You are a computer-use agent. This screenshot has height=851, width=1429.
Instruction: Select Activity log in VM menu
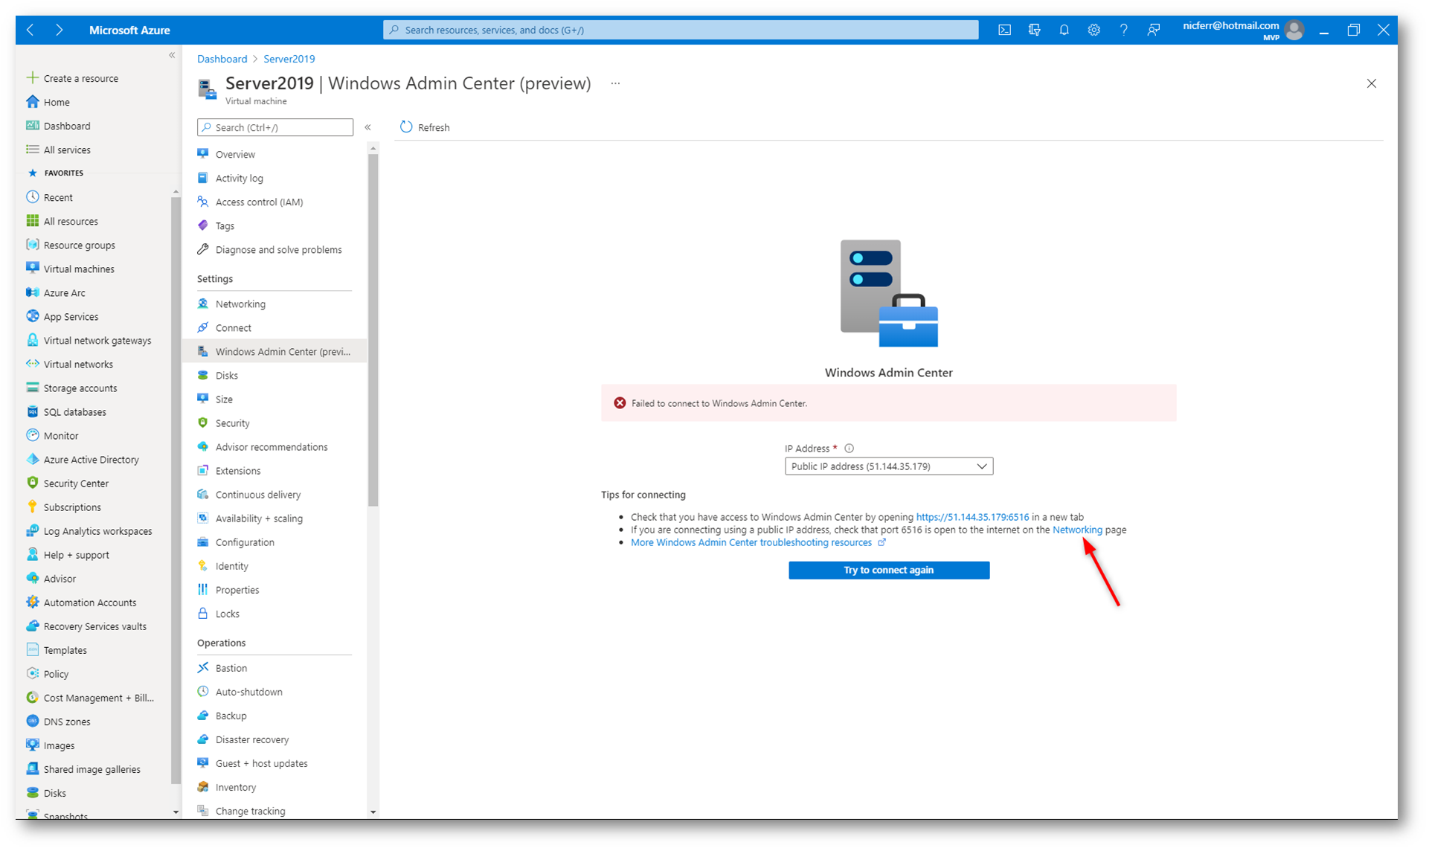click(x=231, y=178)
